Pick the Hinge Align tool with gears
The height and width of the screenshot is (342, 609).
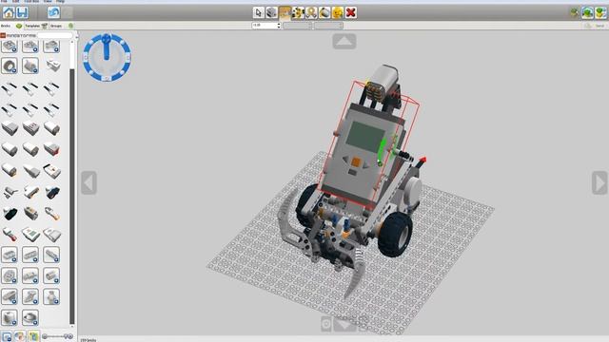[298, 12]
